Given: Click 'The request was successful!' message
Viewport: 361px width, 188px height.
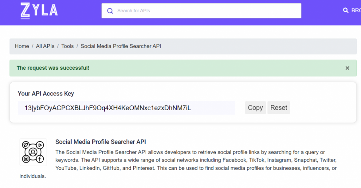Looking at the screenshot, I should pos(53,68).
